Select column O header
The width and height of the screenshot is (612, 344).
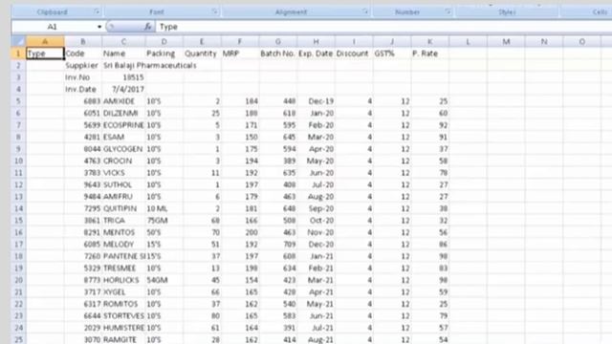pyautogui.click(x=582, y=41)
